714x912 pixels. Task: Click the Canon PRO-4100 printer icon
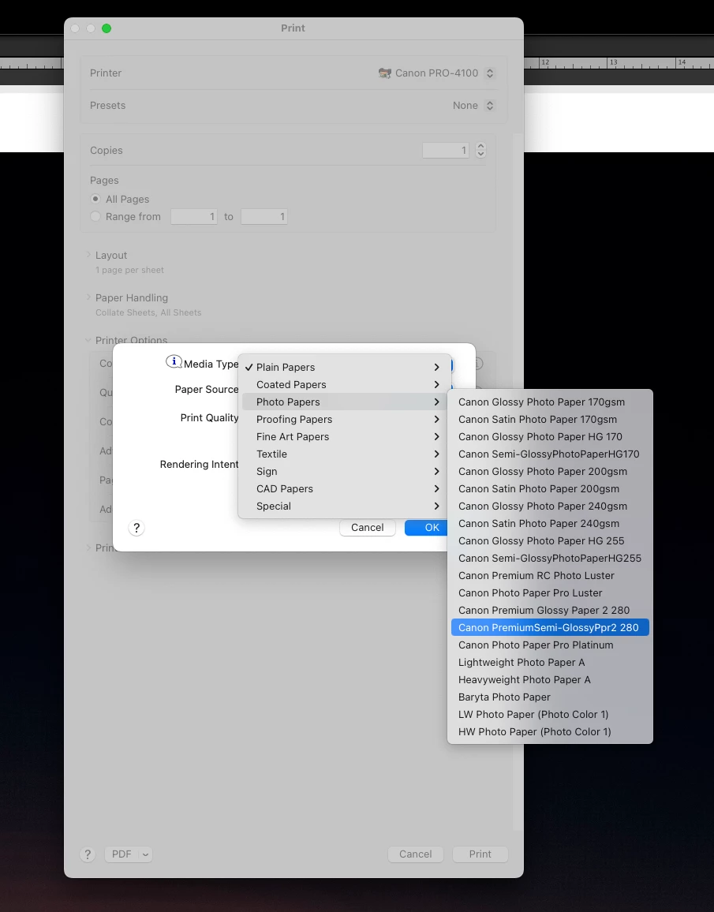click(384, 73)
